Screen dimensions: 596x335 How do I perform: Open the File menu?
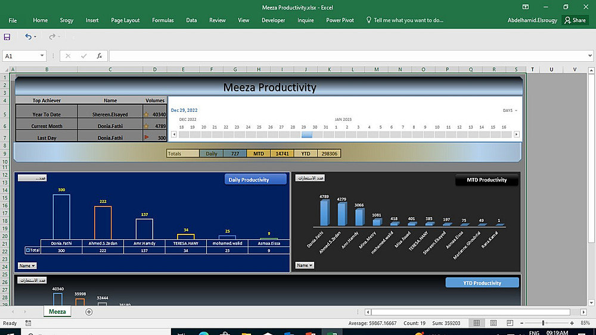(x=13, y=20)
